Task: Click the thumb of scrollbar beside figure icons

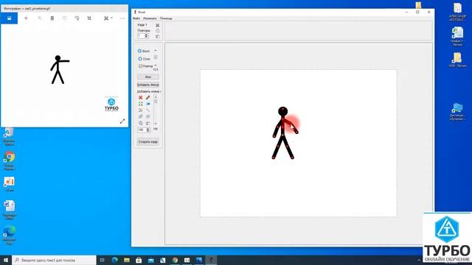Action: tap(156, 102)
